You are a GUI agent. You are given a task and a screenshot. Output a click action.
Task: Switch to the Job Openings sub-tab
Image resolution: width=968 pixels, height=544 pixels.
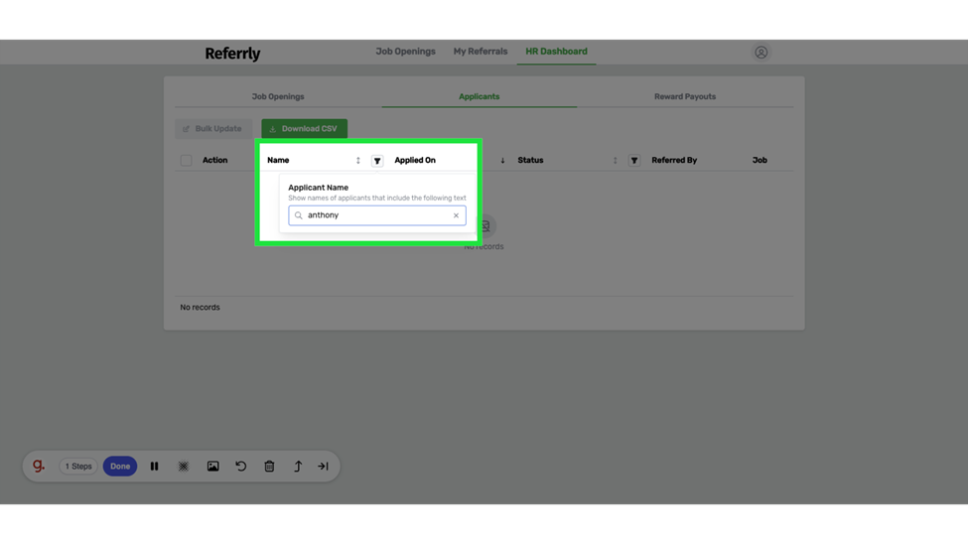(x=278, y=96)
